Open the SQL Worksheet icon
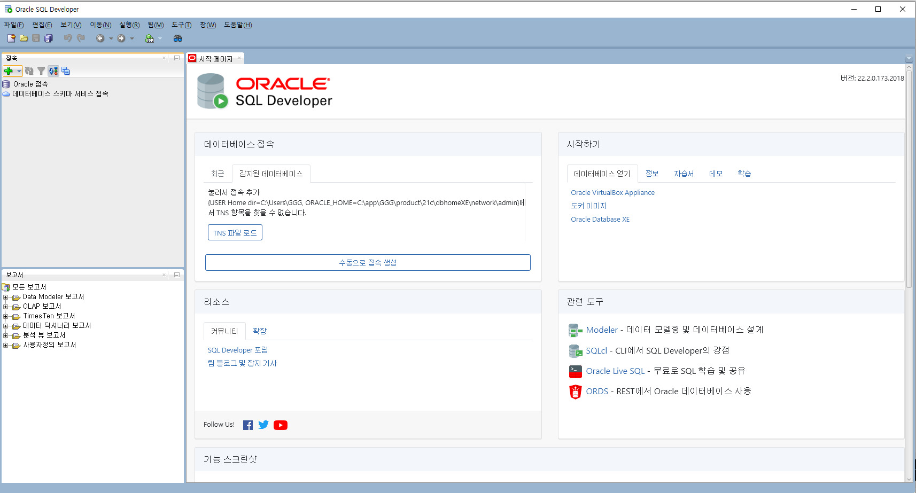 point(150,38)
